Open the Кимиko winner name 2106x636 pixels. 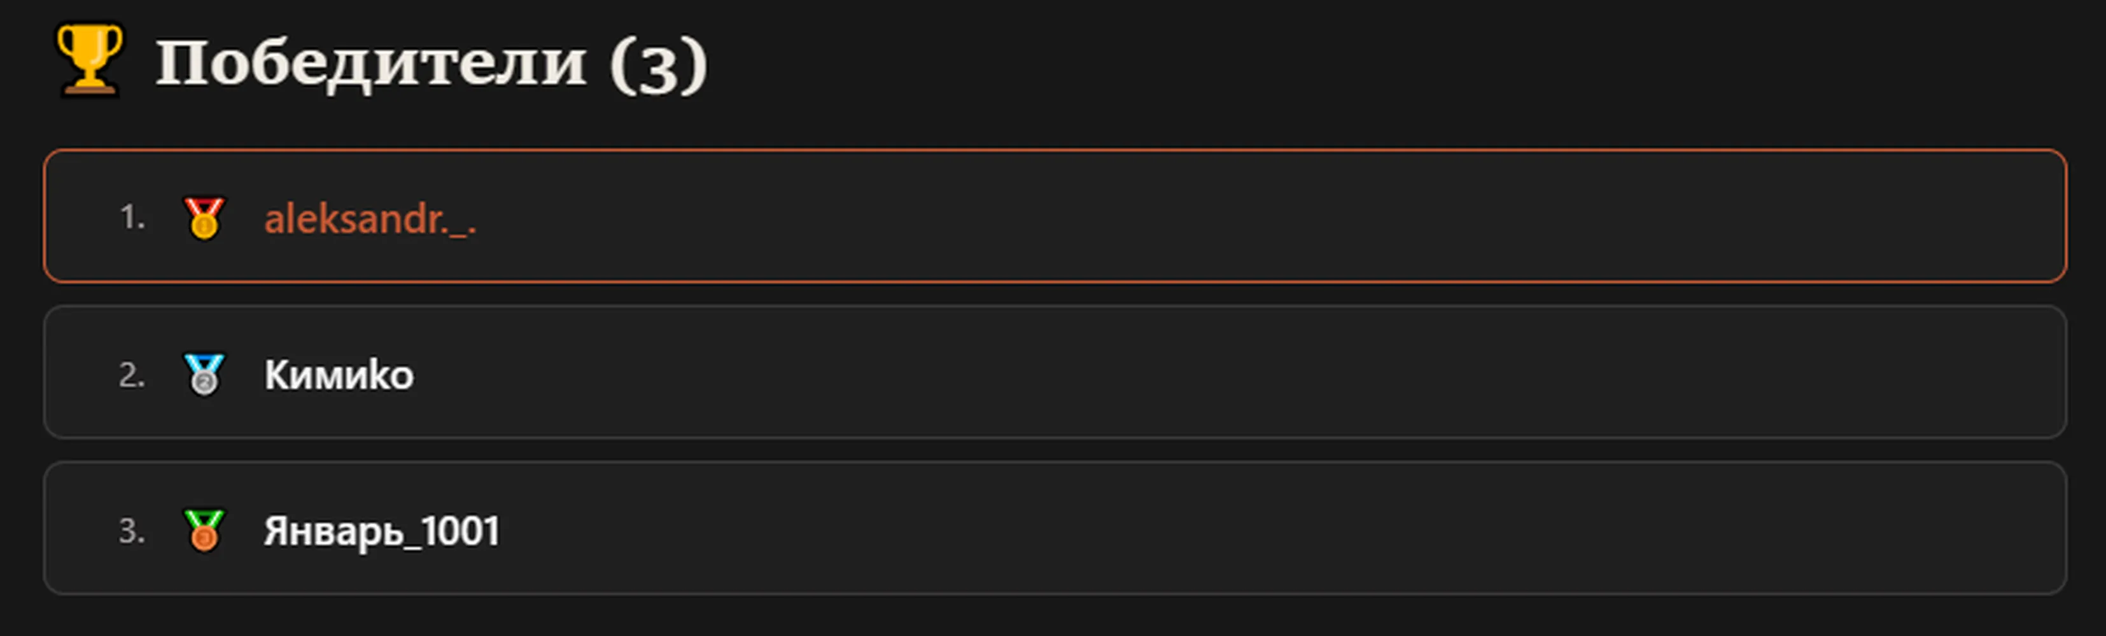[x=339, y=375]
